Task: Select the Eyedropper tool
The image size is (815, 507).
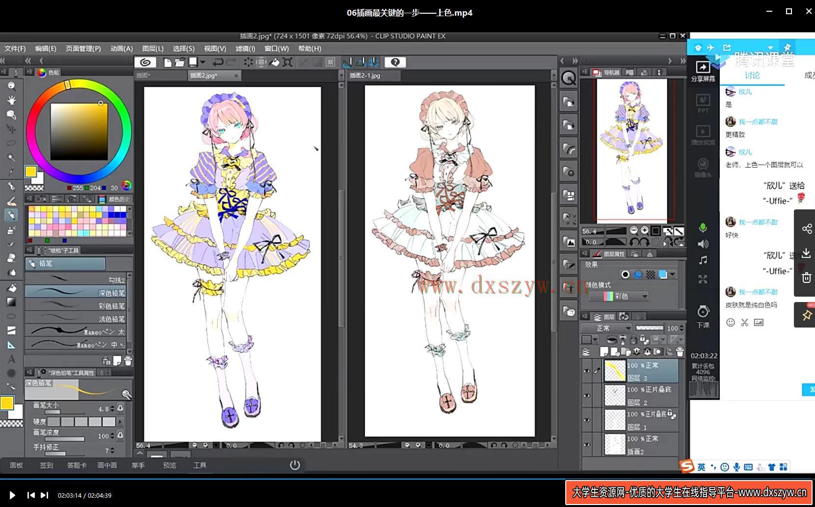Action: coord(11,172)
